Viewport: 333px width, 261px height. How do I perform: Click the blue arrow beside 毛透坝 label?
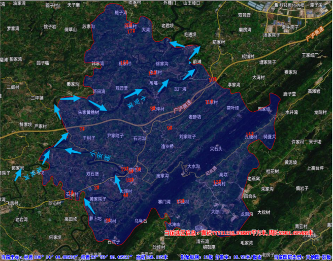tap(177, 44)
